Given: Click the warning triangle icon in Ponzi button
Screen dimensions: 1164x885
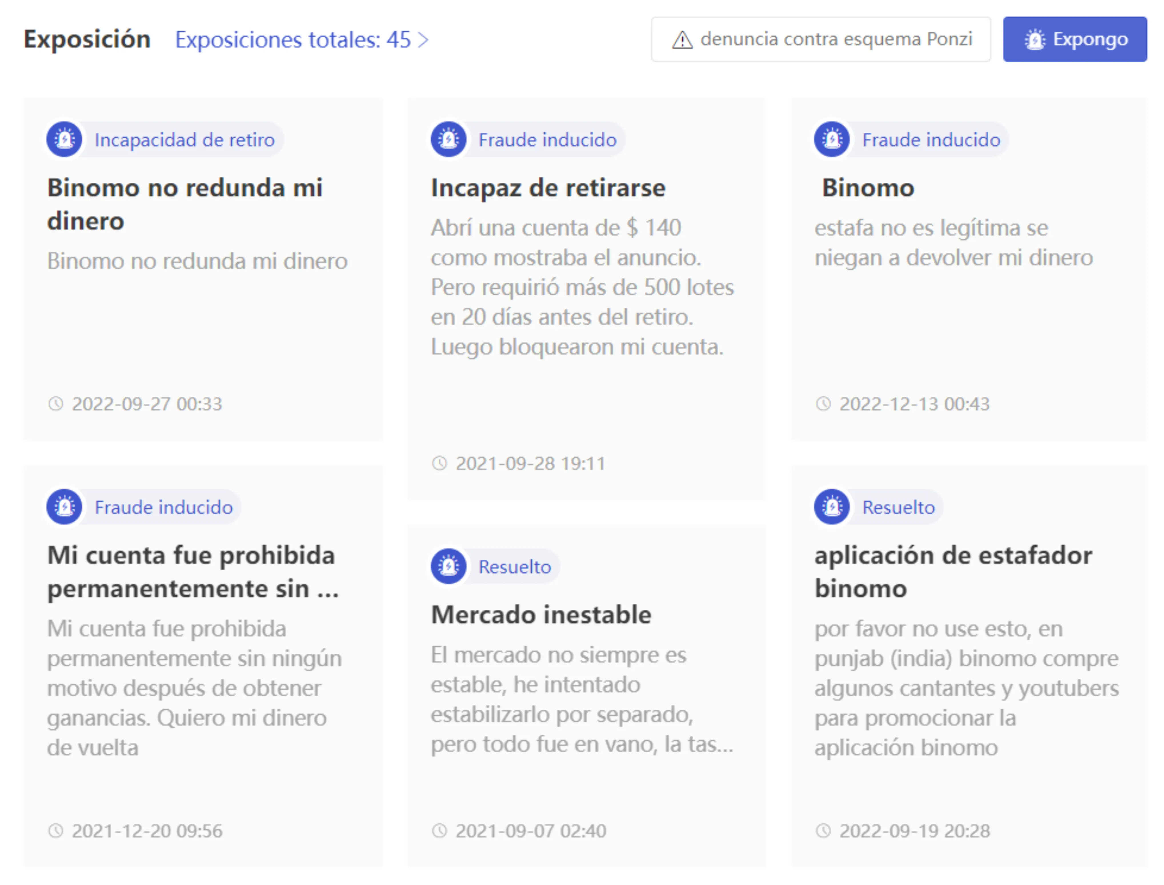Looking at the screenshot, I should pos(682,39).
